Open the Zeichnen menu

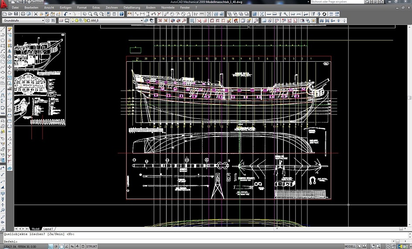tap(111, 7)
